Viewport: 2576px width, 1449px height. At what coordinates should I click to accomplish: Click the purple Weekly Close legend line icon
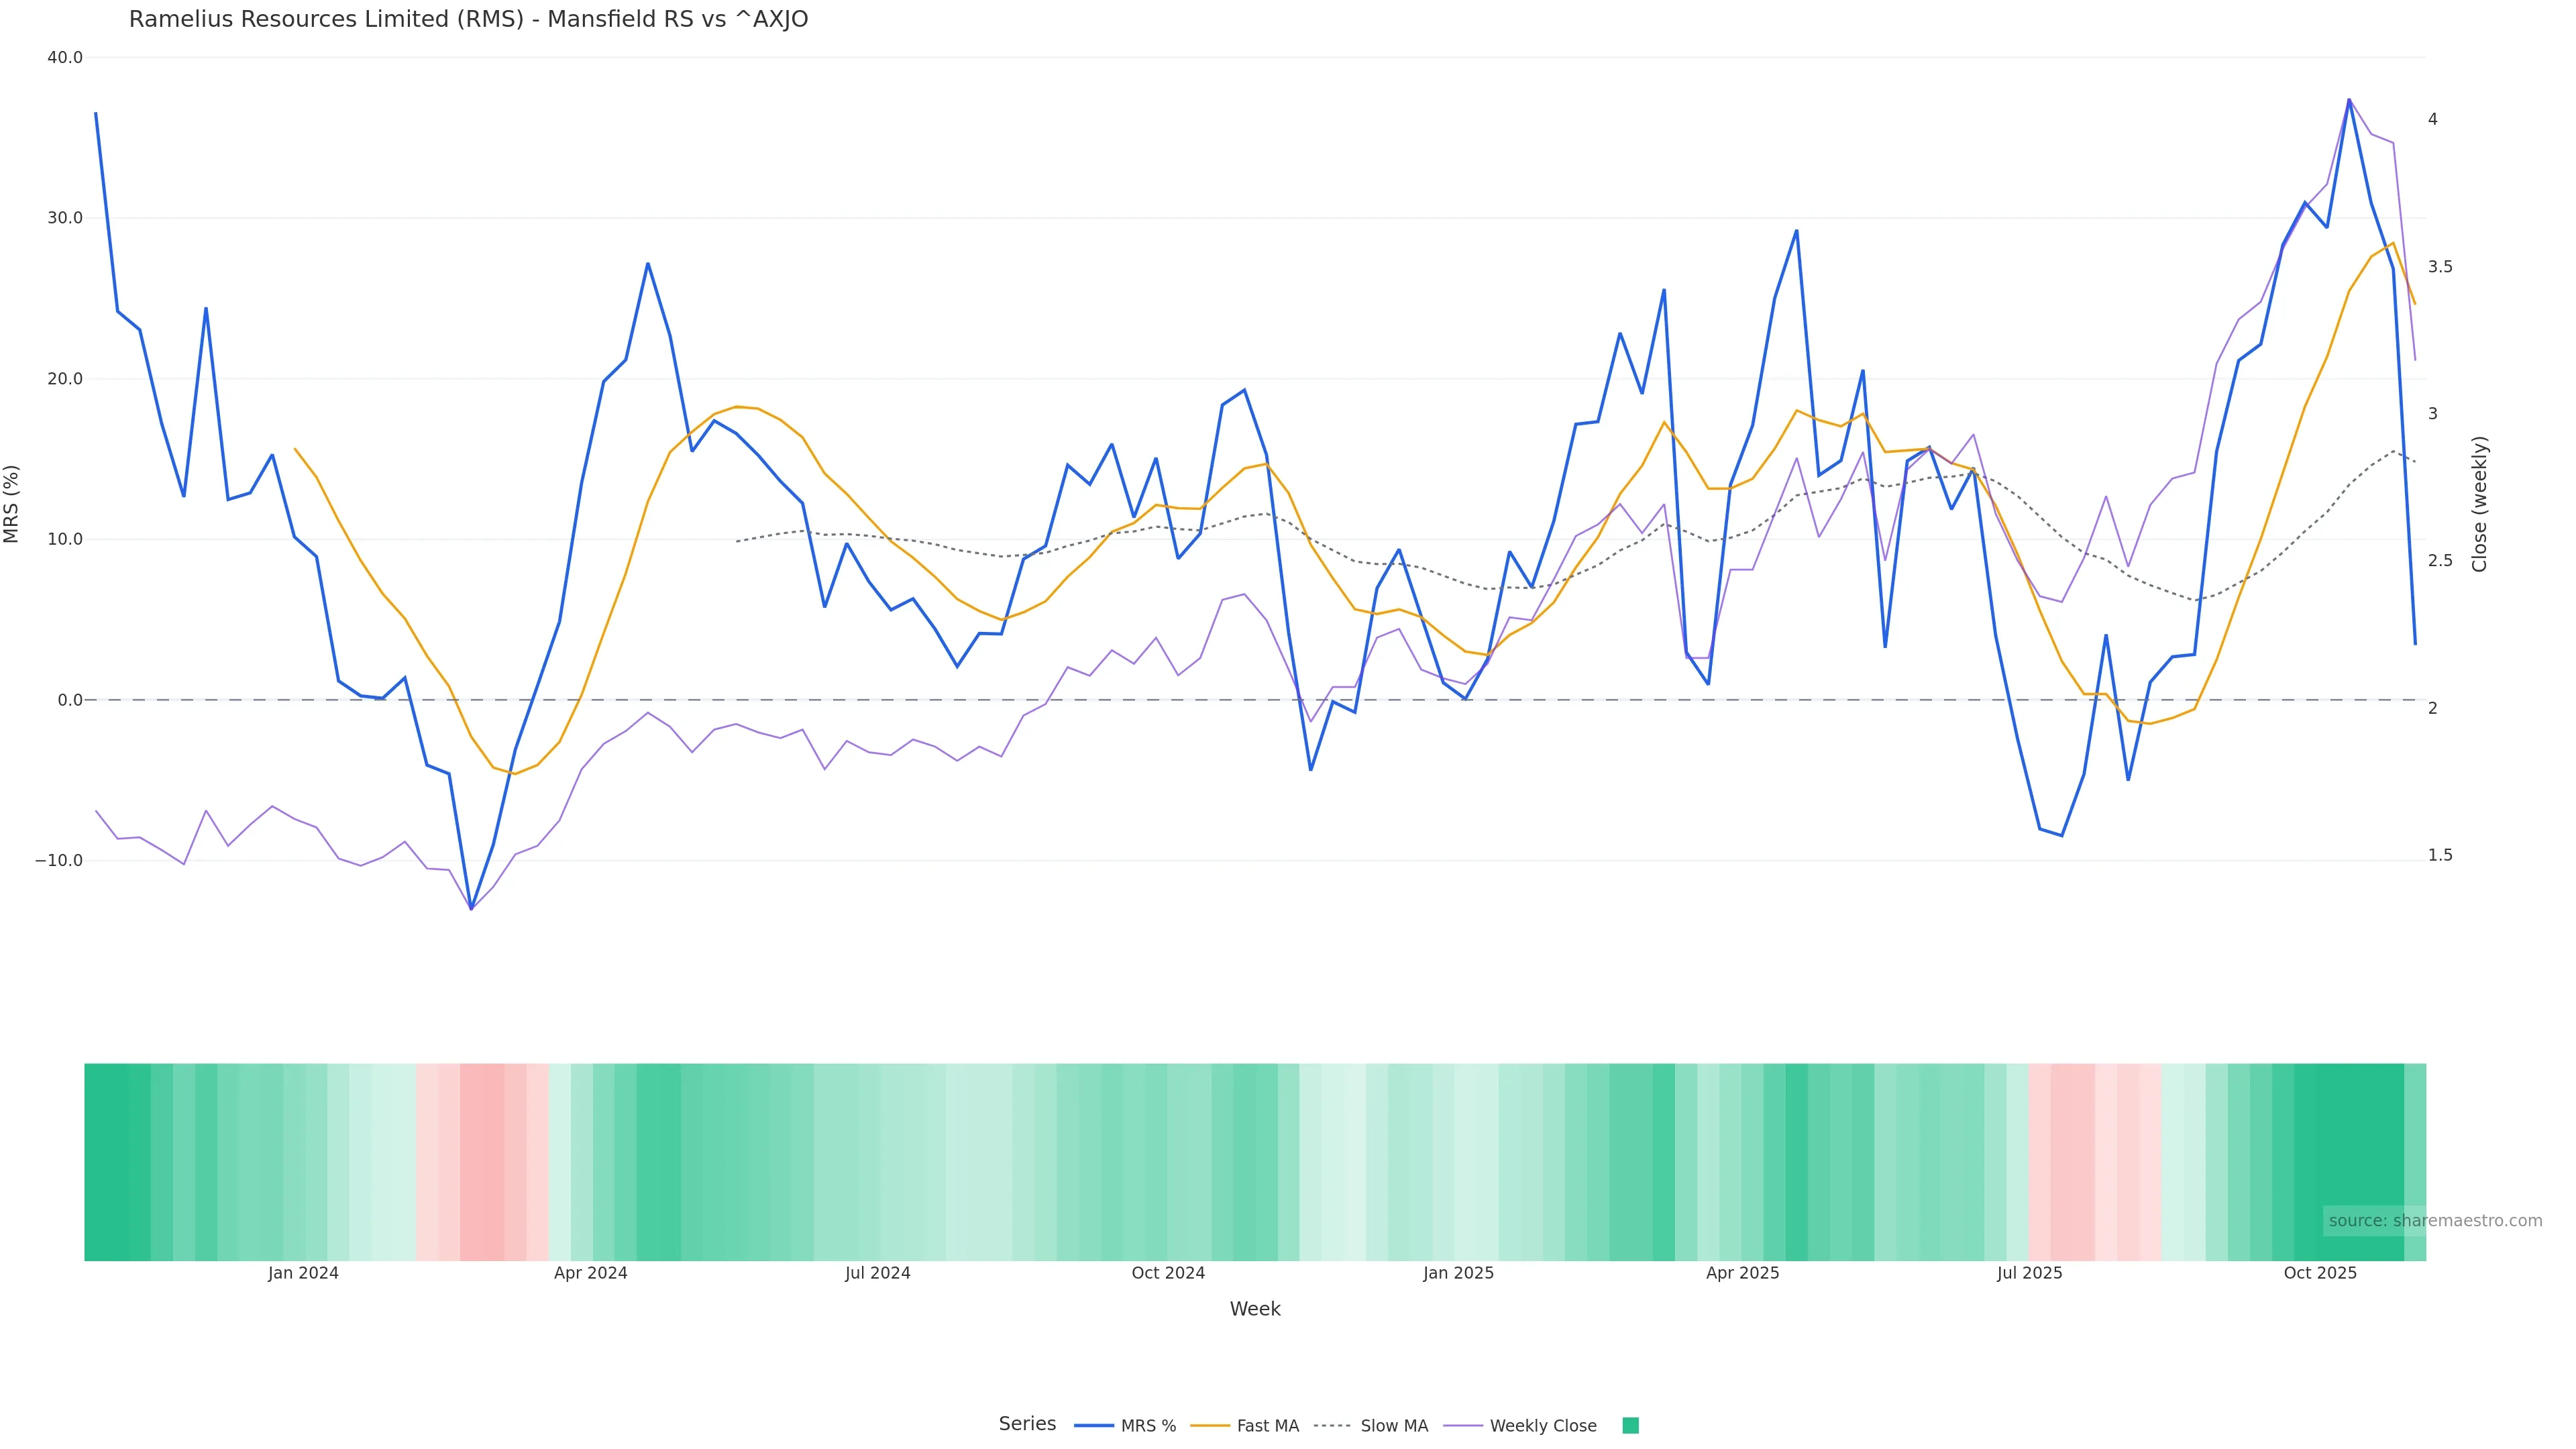click(1463, 1426)
